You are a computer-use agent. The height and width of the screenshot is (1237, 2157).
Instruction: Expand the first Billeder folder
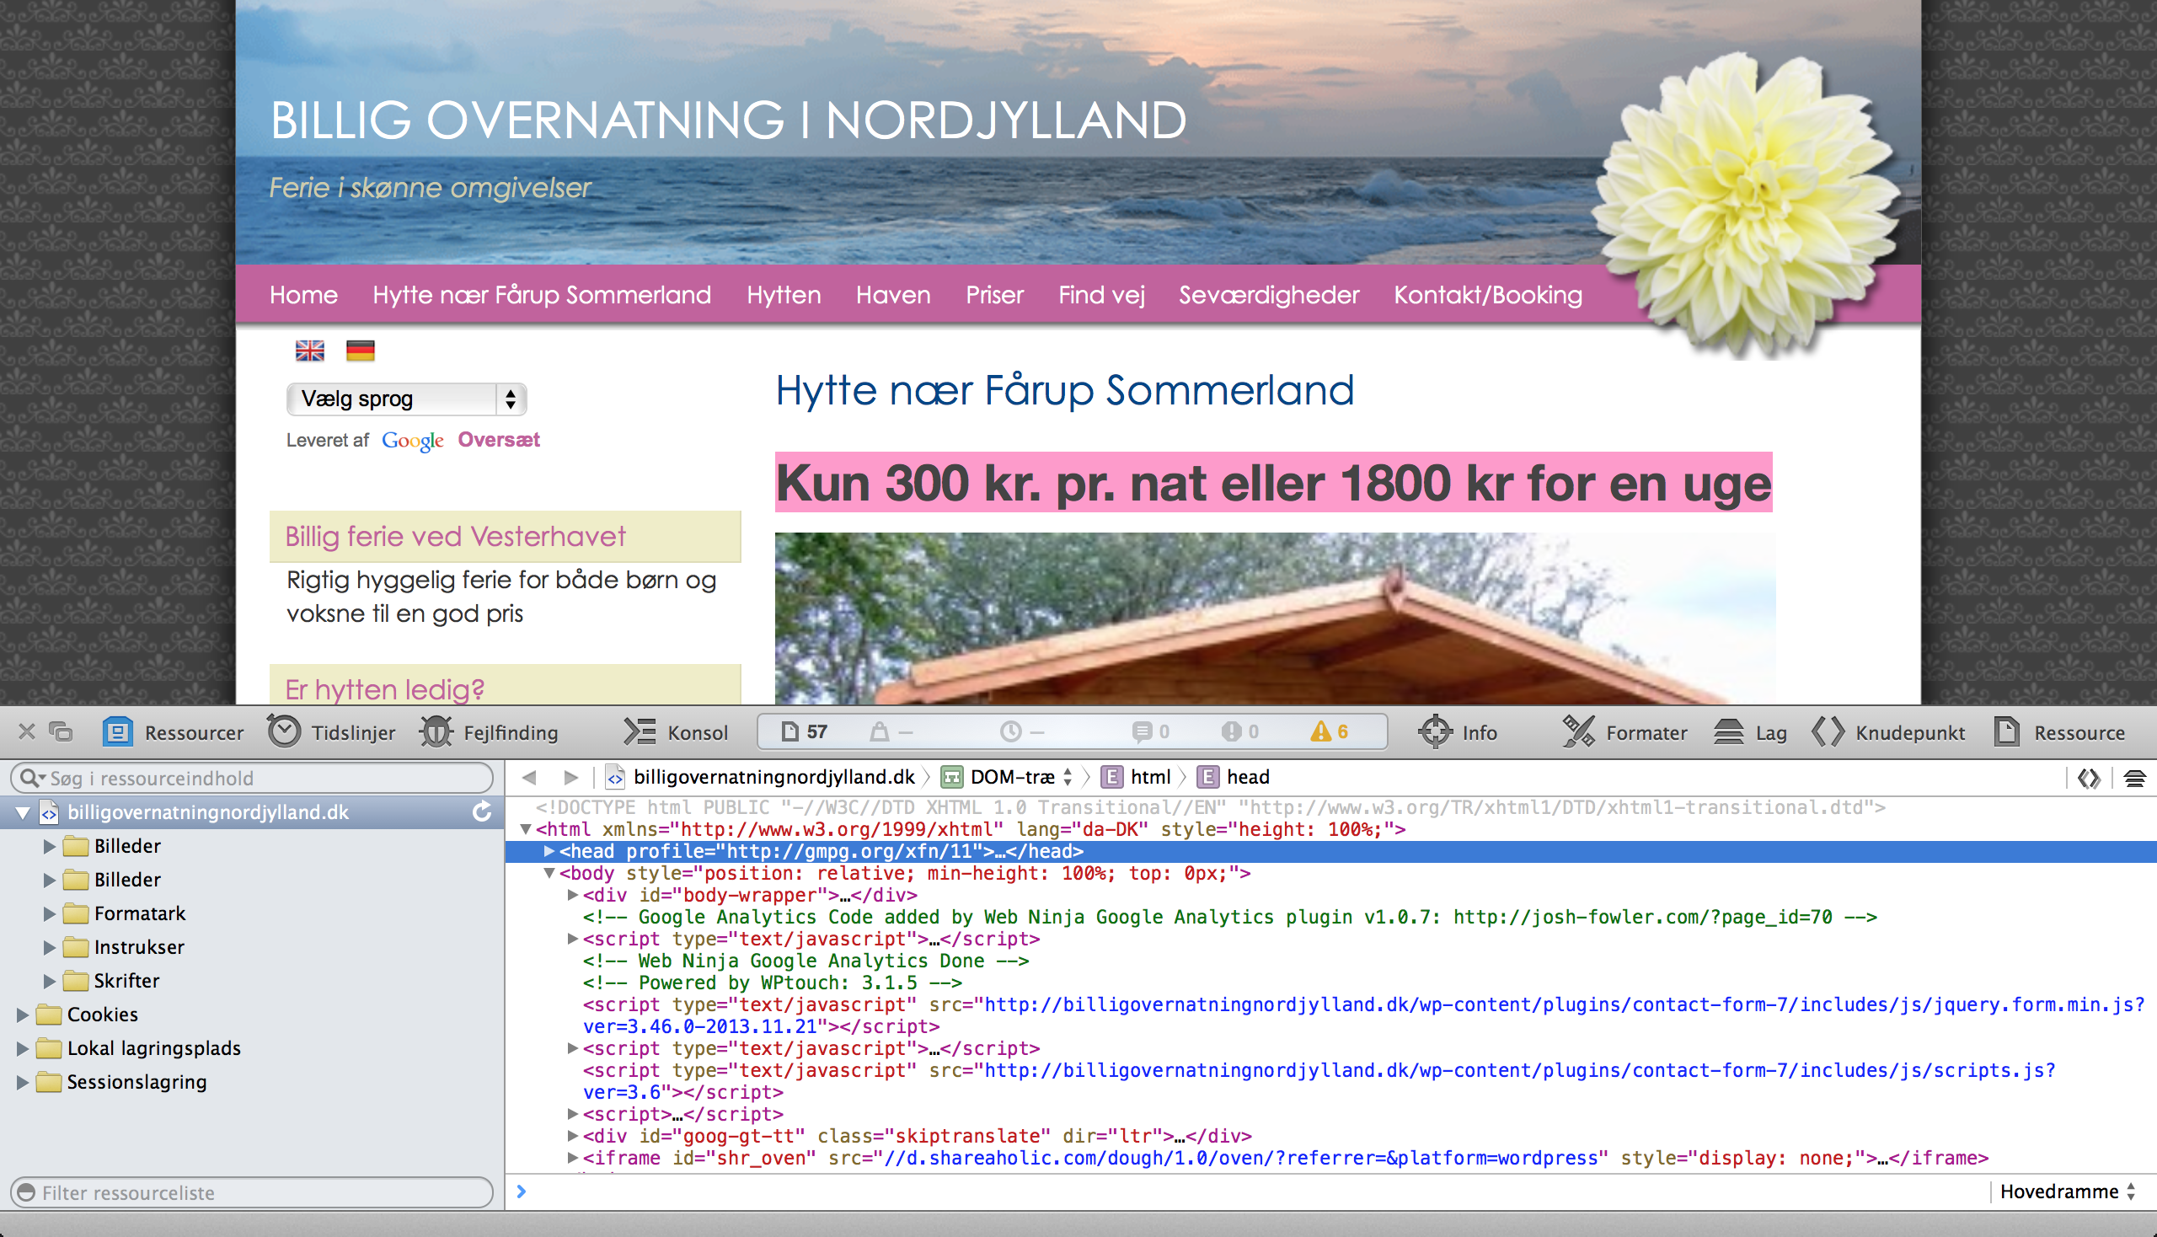(49, 845)
